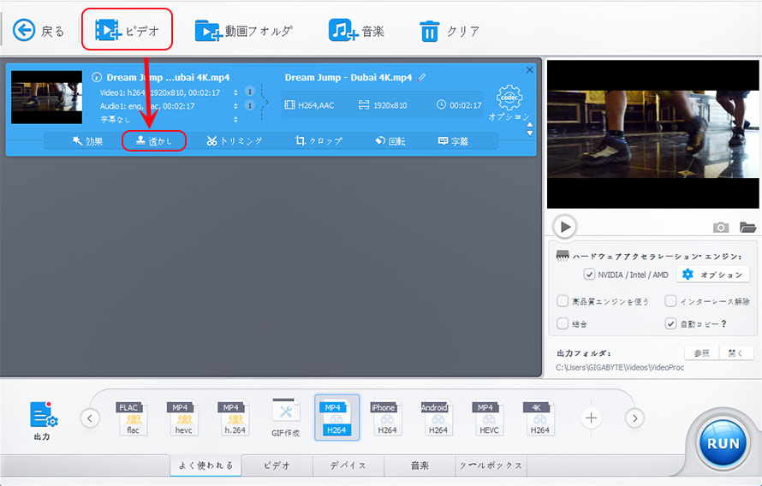Change 字幕なし subtitle selector arrows
This screenshot has width=762, height=486.
click(x=235, y=119)
